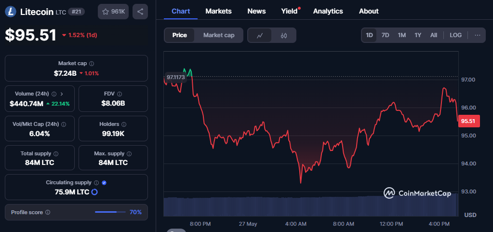
Task: Click the 27 May time axis label
Action: (248, 224)
